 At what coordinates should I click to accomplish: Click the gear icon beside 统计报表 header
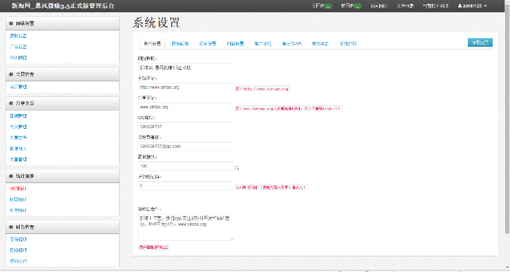click(11, 176)
